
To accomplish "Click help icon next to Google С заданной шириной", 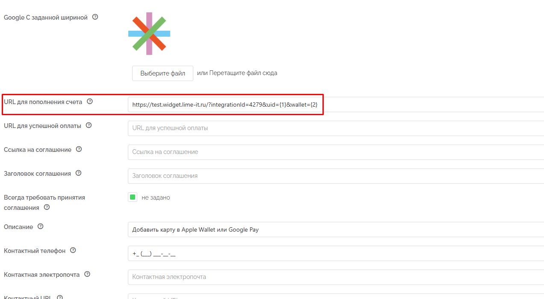I will [95, 17].
